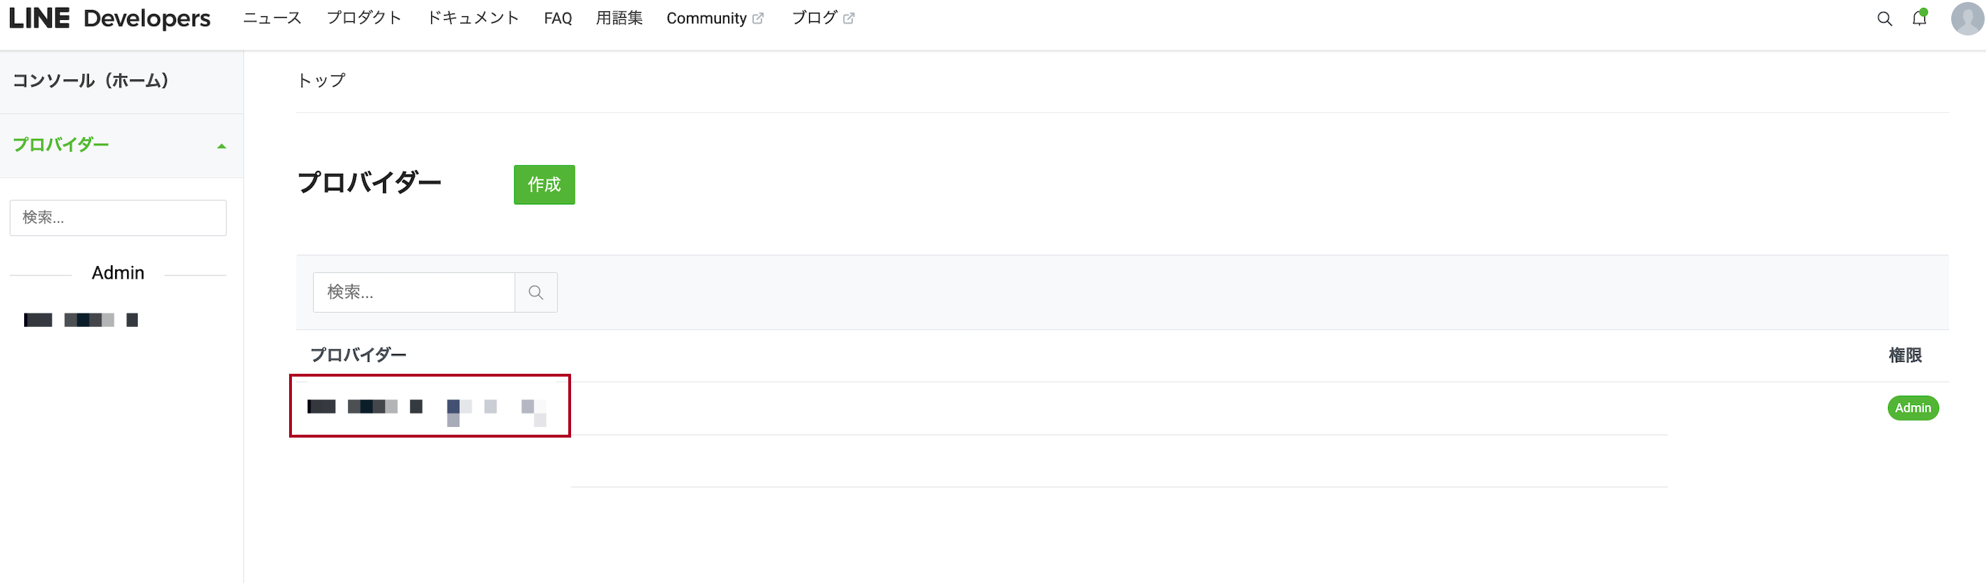Open the ドキュメント menu item
Image resolution: width=1986 pixels, height=583 pixels.
click(x=472, y=18)
